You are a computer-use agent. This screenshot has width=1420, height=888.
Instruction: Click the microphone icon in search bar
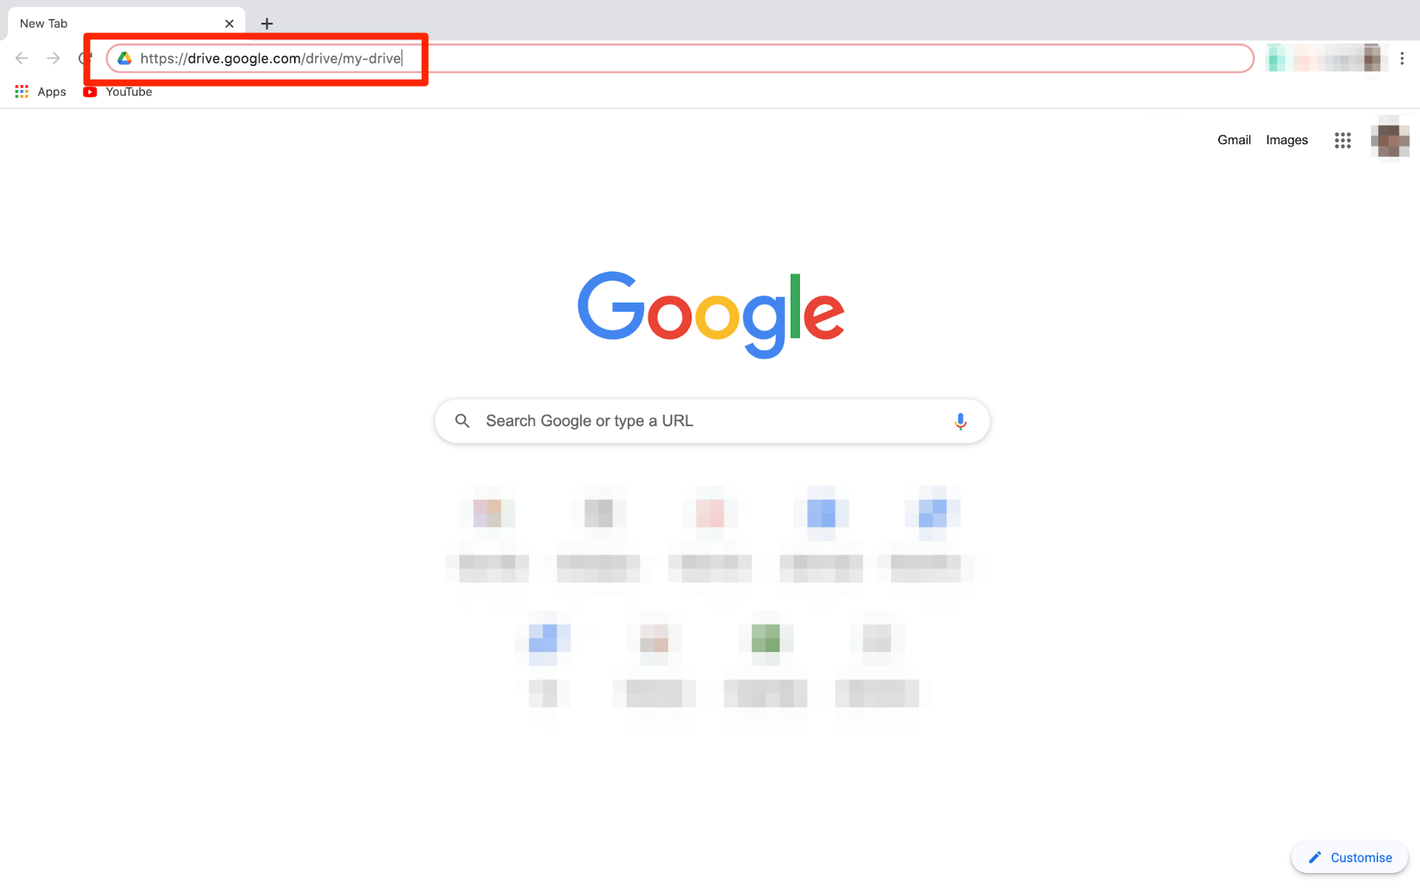click(958, 421)
